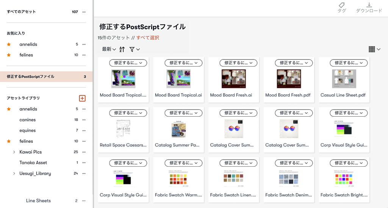Screen dimensions: 388x208
Task: Click the タグ tag icon
Action: [342, 5]
